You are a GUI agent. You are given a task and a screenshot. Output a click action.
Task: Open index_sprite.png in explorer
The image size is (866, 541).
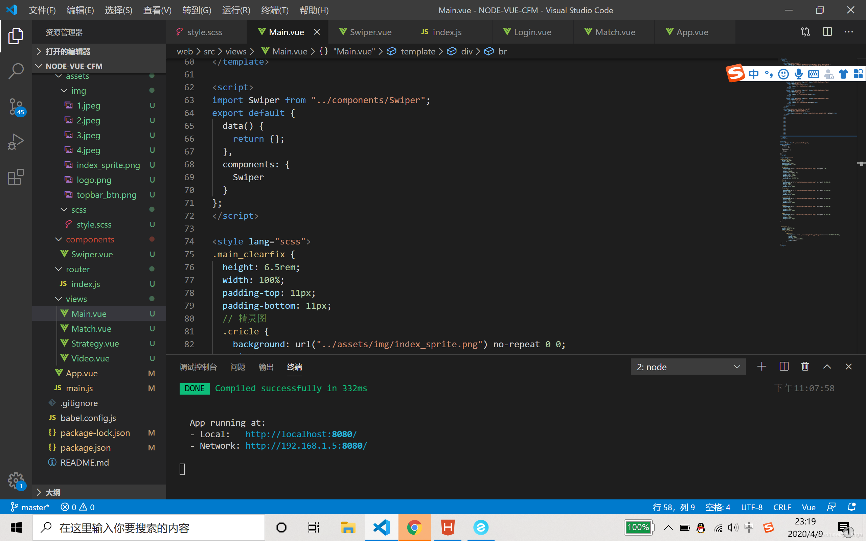(x=99, y=165)
